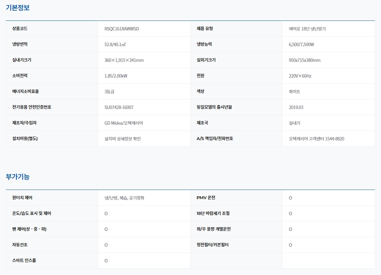The height and width of the screenshot is (275, 381).
Task: Select the 3등급 energy rating value
Action: (110, 92)
